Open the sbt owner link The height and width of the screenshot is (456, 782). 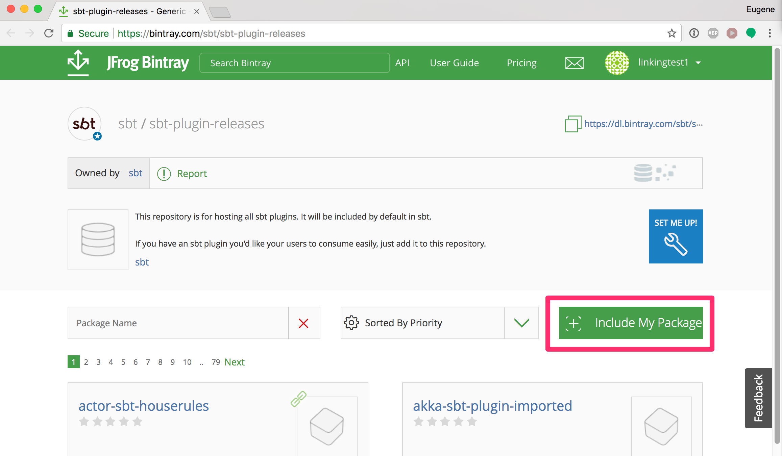(135, 173)
